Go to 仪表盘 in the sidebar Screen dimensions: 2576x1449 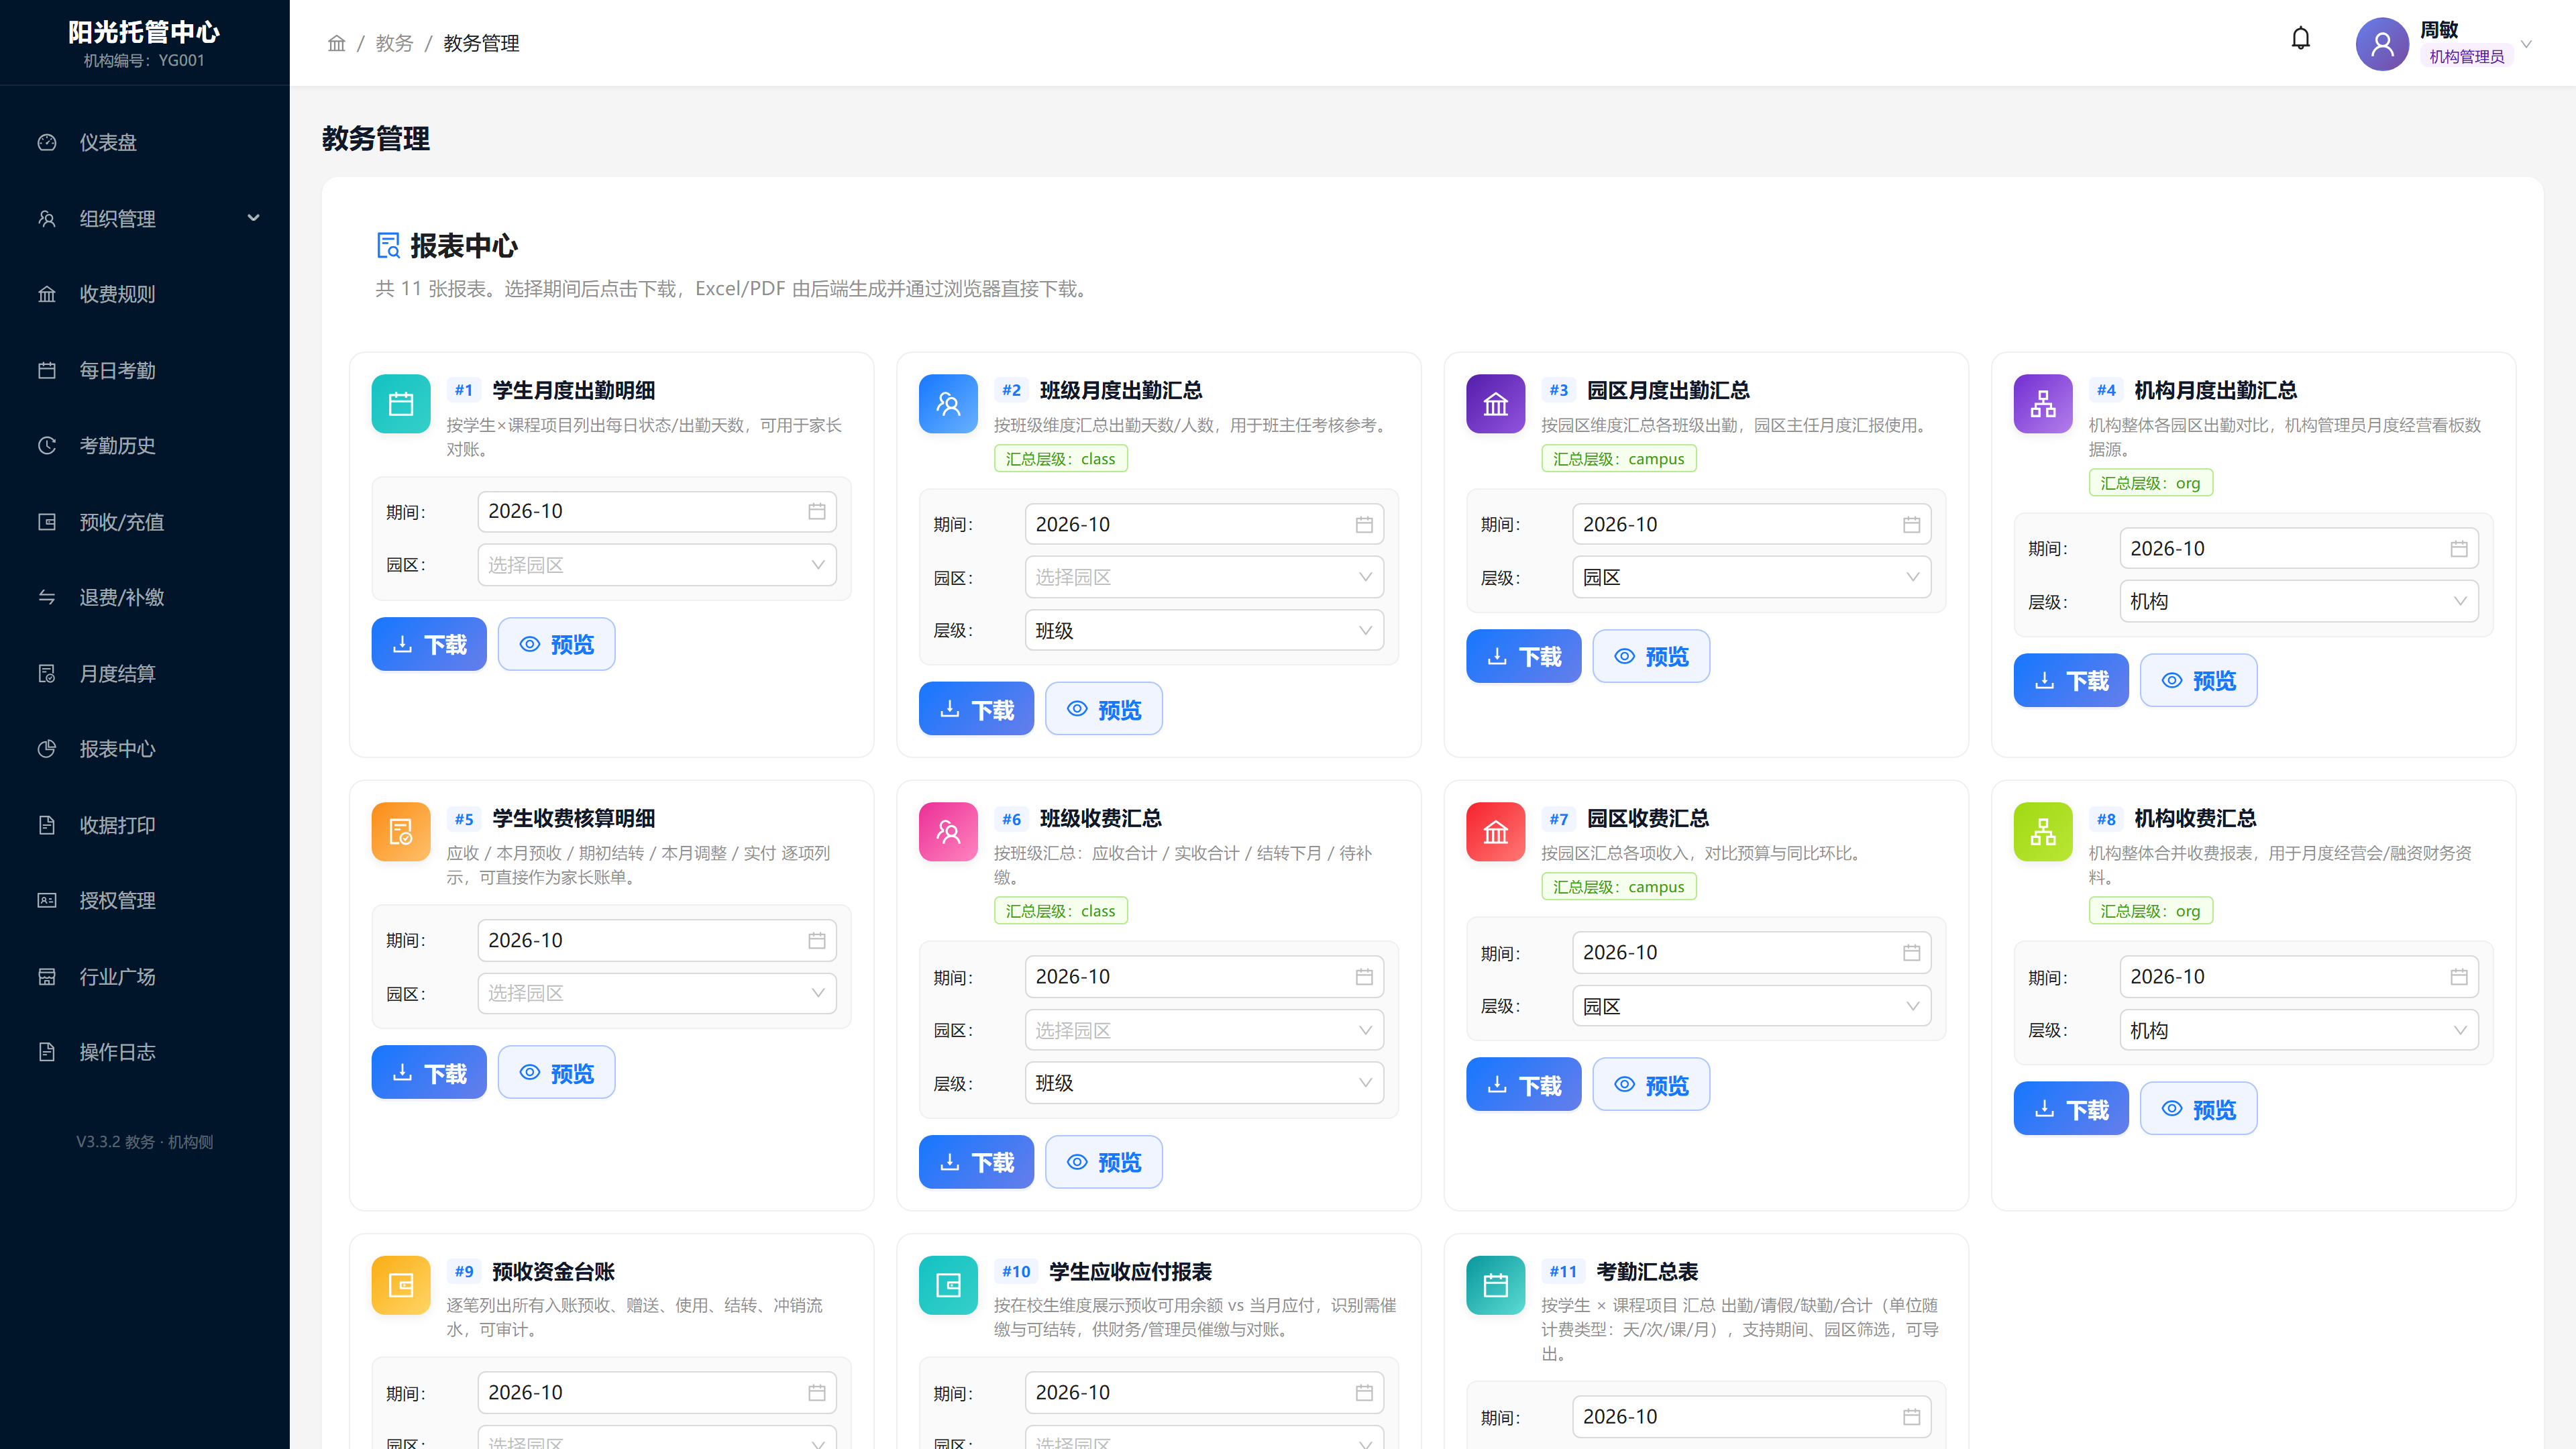[x=145, y=142]
